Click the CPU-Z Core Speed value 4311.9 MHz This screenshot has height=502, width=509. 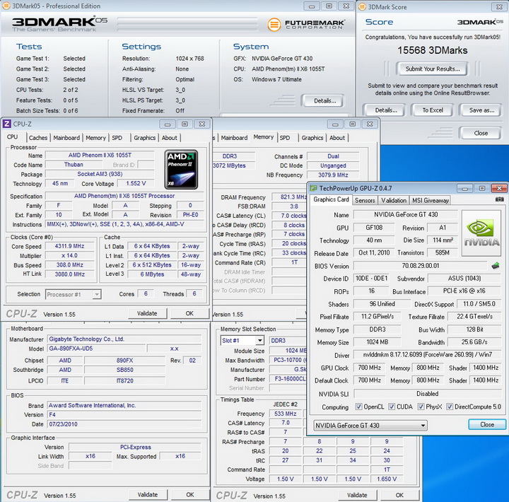click(69, 246)
